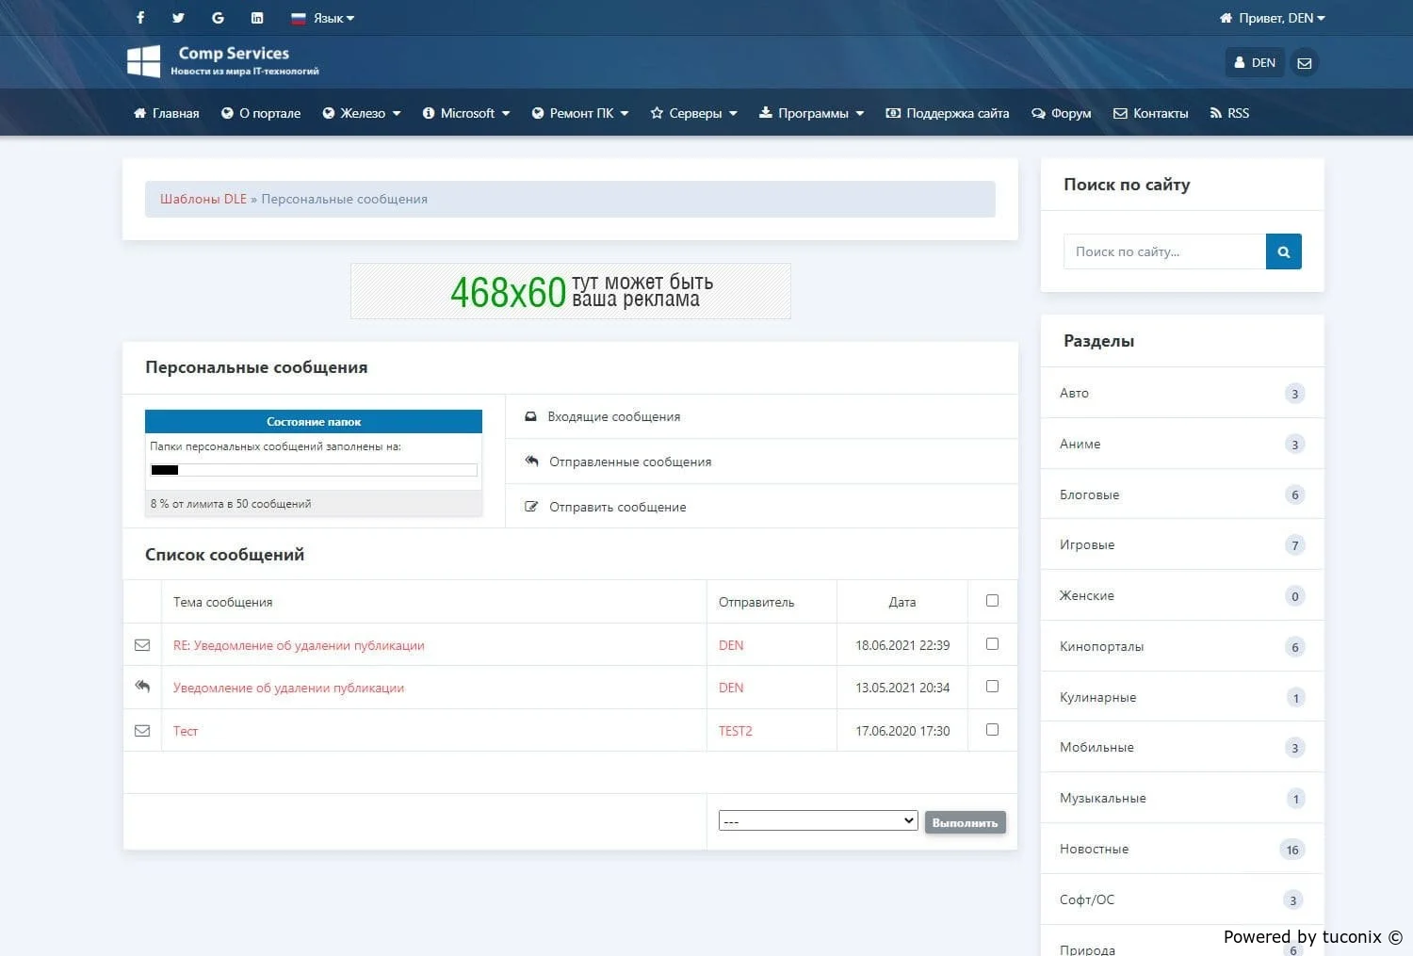Click date 18.06.2021 22:39 cell
The height and width of the screenshot is (956, 1413).
(x=902, y=645)
